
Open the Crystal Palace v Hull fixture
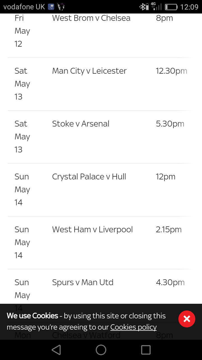pyautogui.click(x=89, y=177)
